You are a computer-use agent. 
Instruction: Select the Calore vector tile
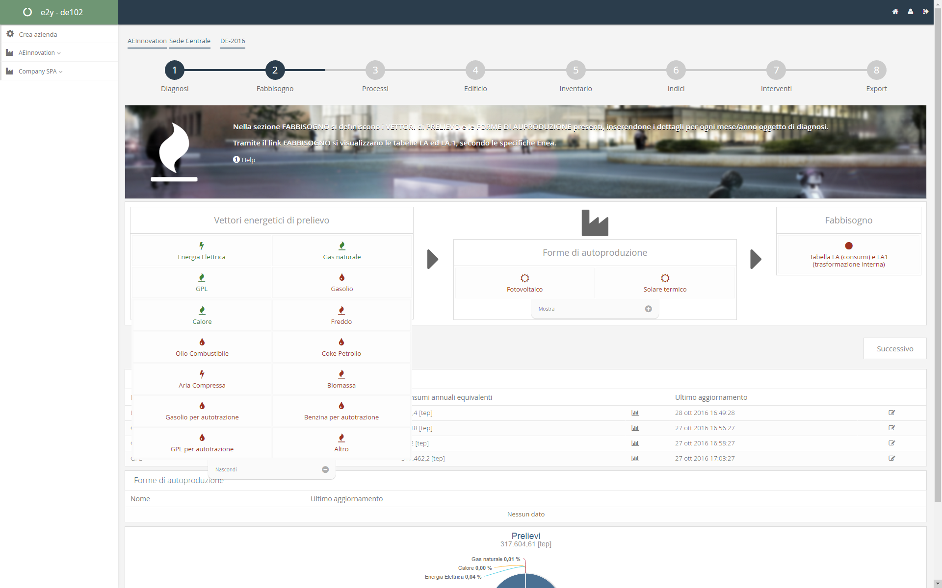(x=202, y=316)
